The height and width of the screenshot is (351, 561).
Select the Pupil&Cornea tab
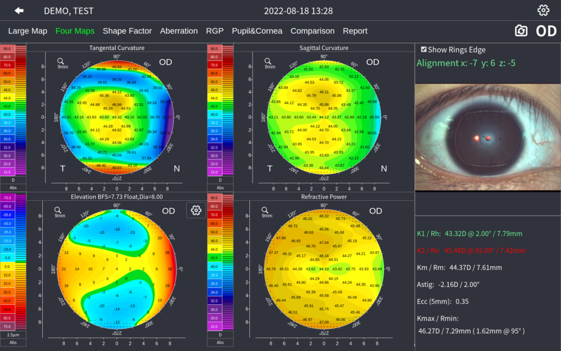click(257, 31)
